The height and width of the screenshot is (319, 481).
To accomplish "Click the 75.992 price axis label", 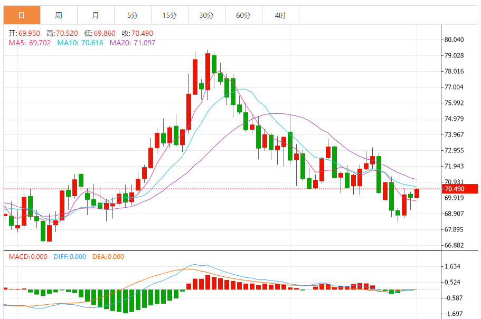I will point(454,103).
